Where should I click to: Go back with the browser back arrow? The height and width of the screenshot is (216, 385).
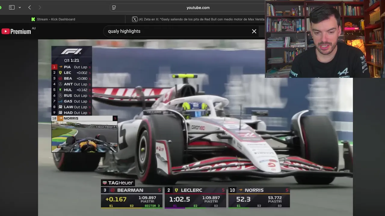tap(29, 7)
